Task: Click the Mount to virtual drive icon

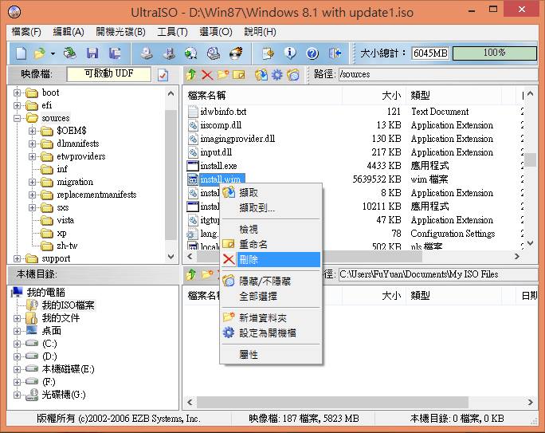Action: point(213,53)
